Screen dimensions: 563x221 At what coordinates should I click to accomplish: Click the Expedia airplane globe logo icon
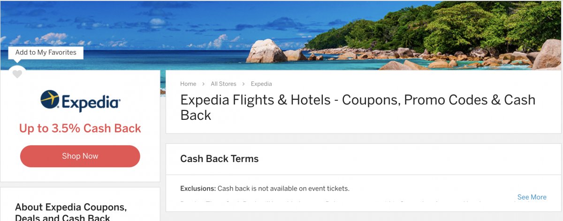coord(50,100)
